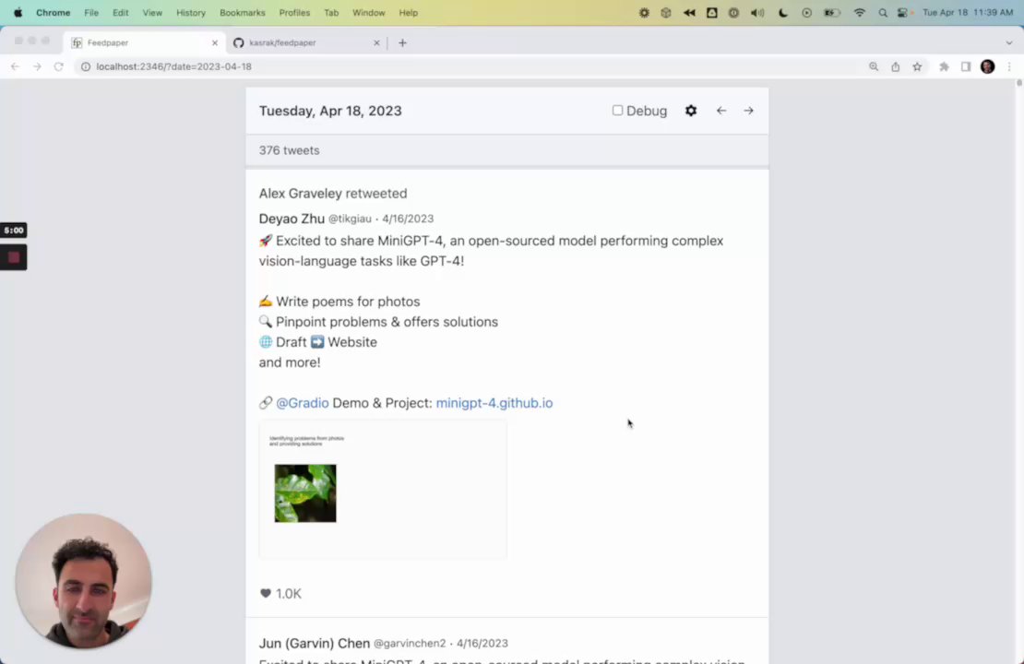
Task: Open the Wi-Fi status menu
Action: [x=860, y=12]
